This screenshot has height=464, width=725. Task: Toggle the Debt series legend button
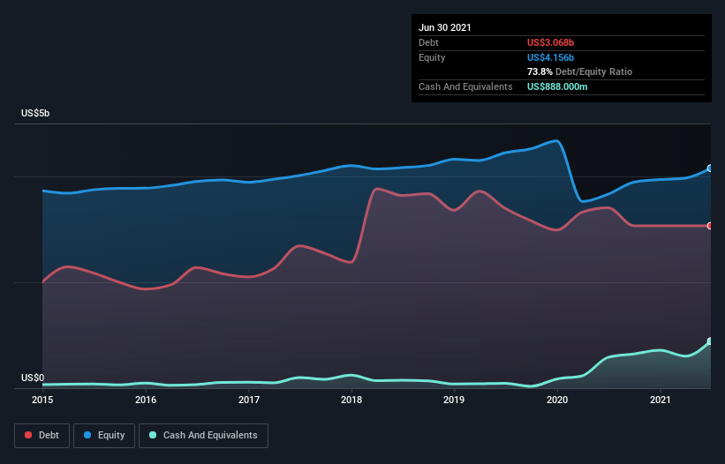tap(42, 436)
